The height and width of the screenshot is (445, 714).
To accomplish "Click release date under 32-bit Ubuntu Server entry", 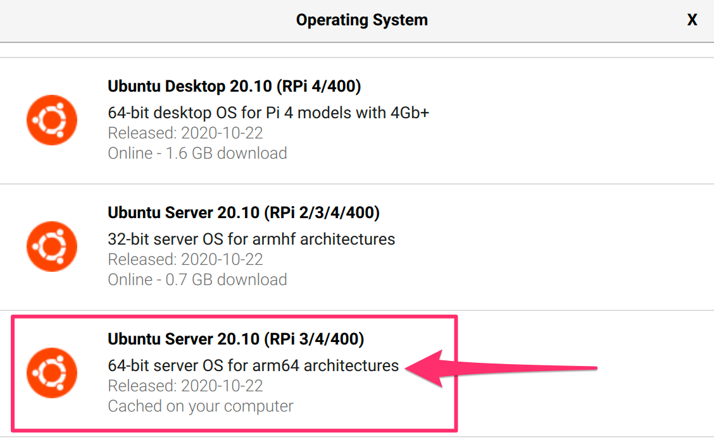I will pos(185,260).
